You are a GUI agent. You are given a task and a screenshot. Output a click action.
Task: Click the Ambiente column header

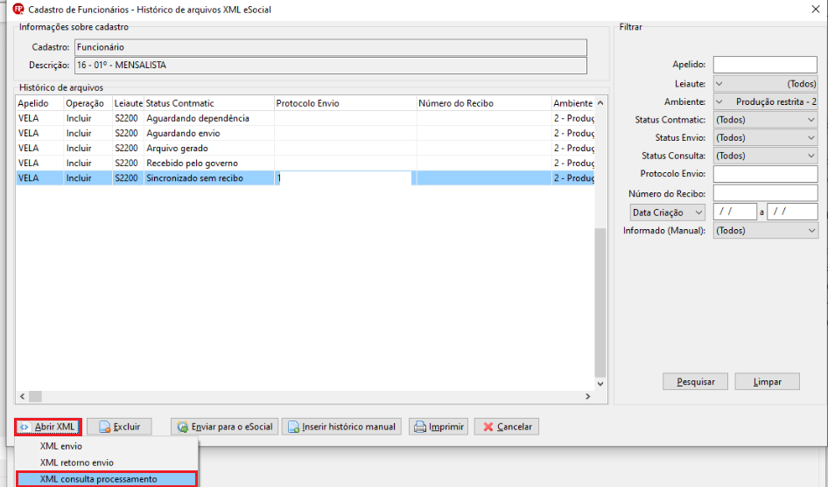click(573, 103)
